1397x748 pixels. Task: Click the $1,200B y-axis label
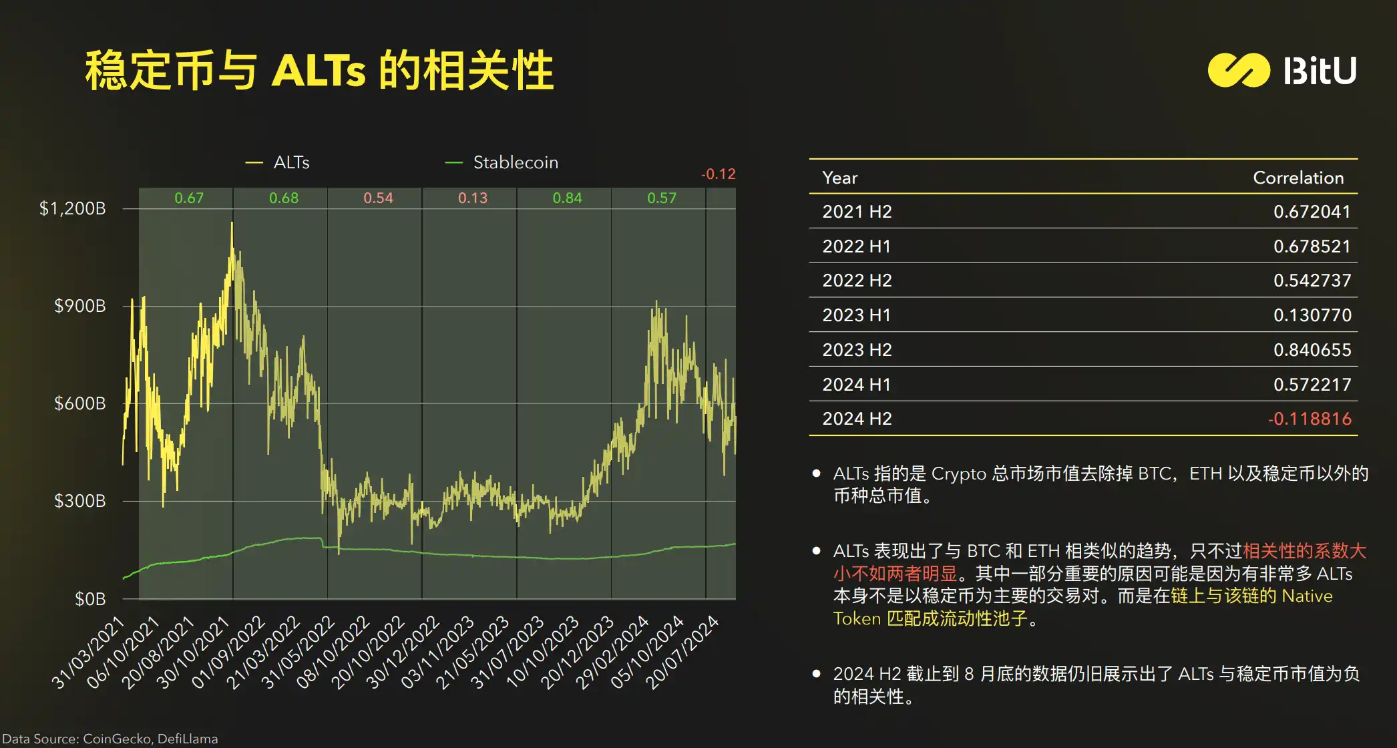click(x=72, y=208)
